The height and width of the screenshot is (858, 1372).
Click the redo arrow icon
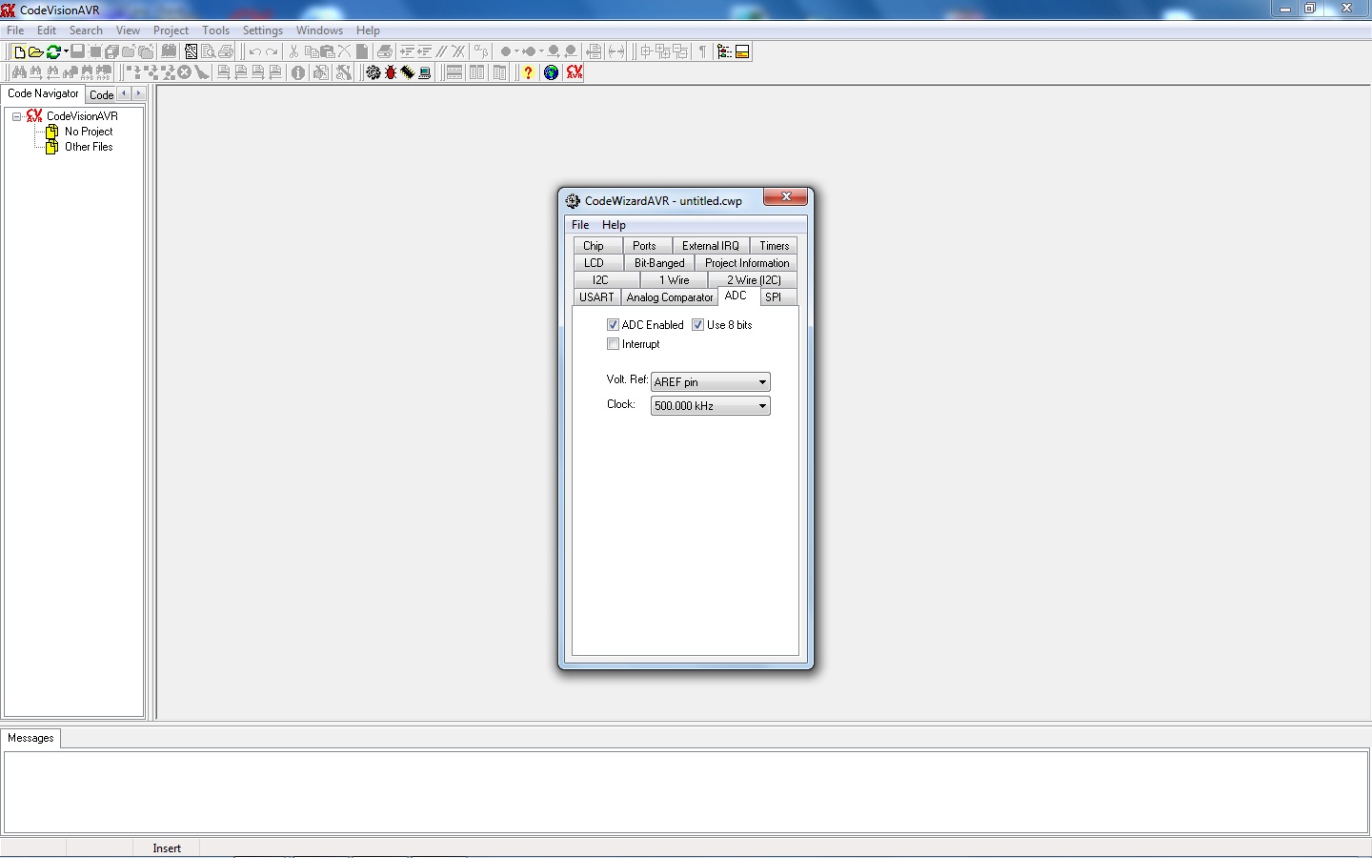(x=272, y=51)
